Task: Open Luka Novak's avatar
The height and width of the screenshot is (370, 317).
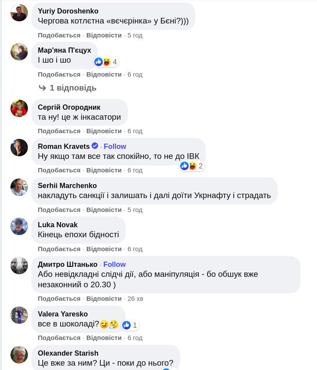Action: tap(19, 226)
